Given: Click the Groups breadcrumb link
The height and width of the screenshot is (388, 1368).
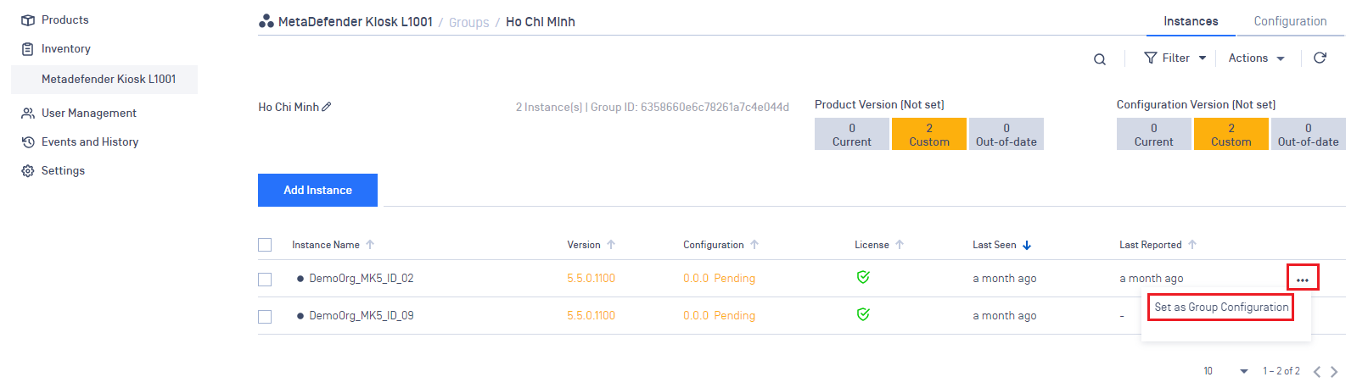Looking at the screenshot, I should [x=469, y=22].
